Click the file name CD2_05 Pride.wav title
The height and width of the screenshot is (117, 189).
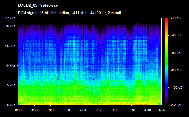click(38, 5)
